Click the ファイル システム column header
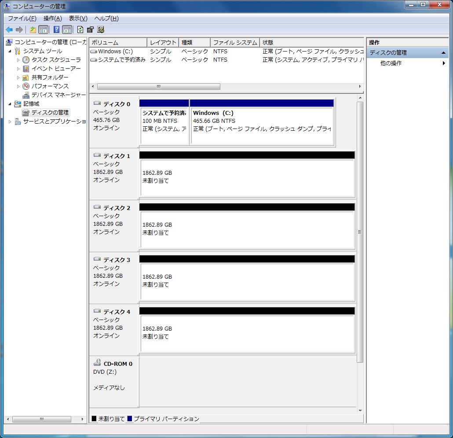The height and width of the screenshot is (438, 453). (x=234, y=43)
